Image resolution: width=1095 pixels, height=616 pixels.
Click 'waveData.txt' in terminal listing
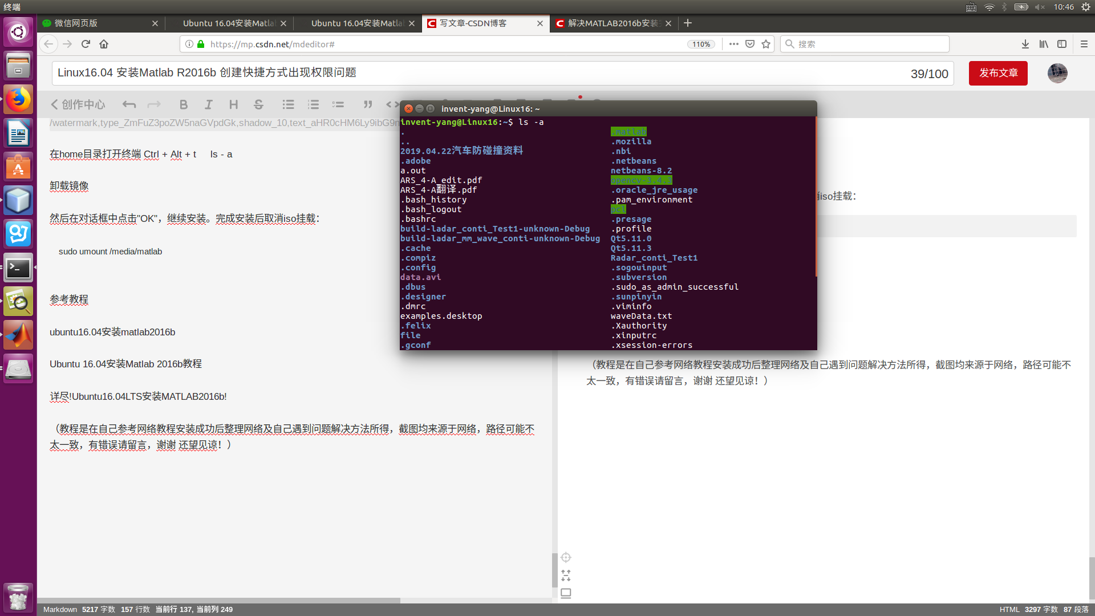pyautogui.click(x=641, y=316)
